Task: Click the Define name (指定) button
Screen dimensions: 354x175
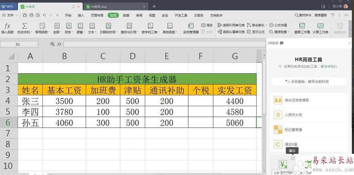Action: (x=207, y=25)
